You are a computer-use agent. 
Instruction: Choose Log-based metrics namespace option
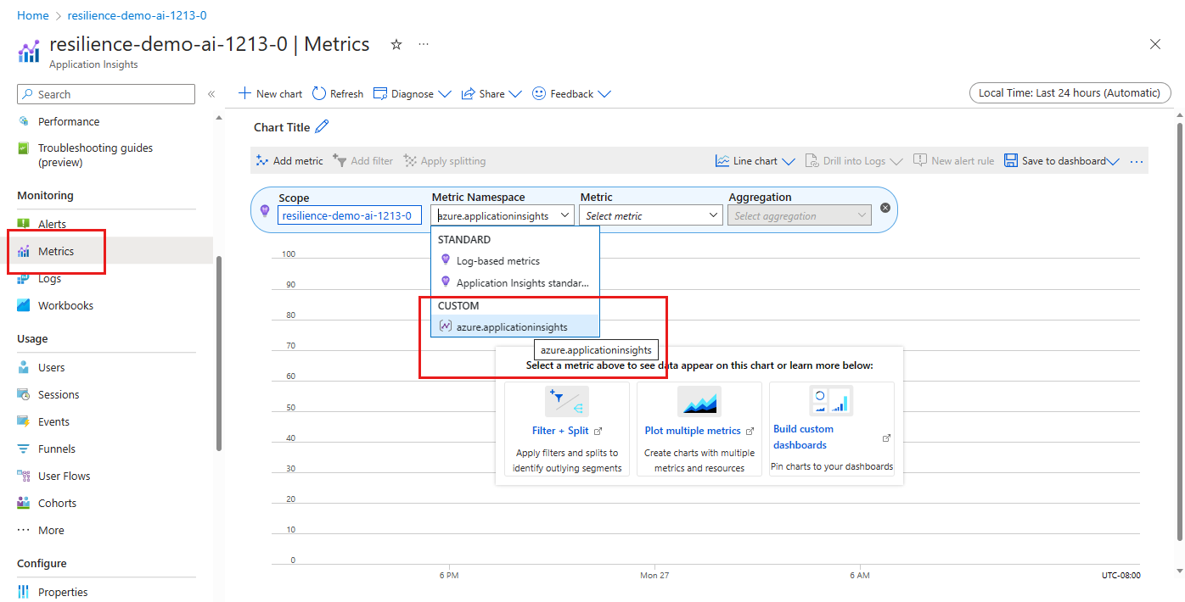pyautogui.click(x=497, y=261)
